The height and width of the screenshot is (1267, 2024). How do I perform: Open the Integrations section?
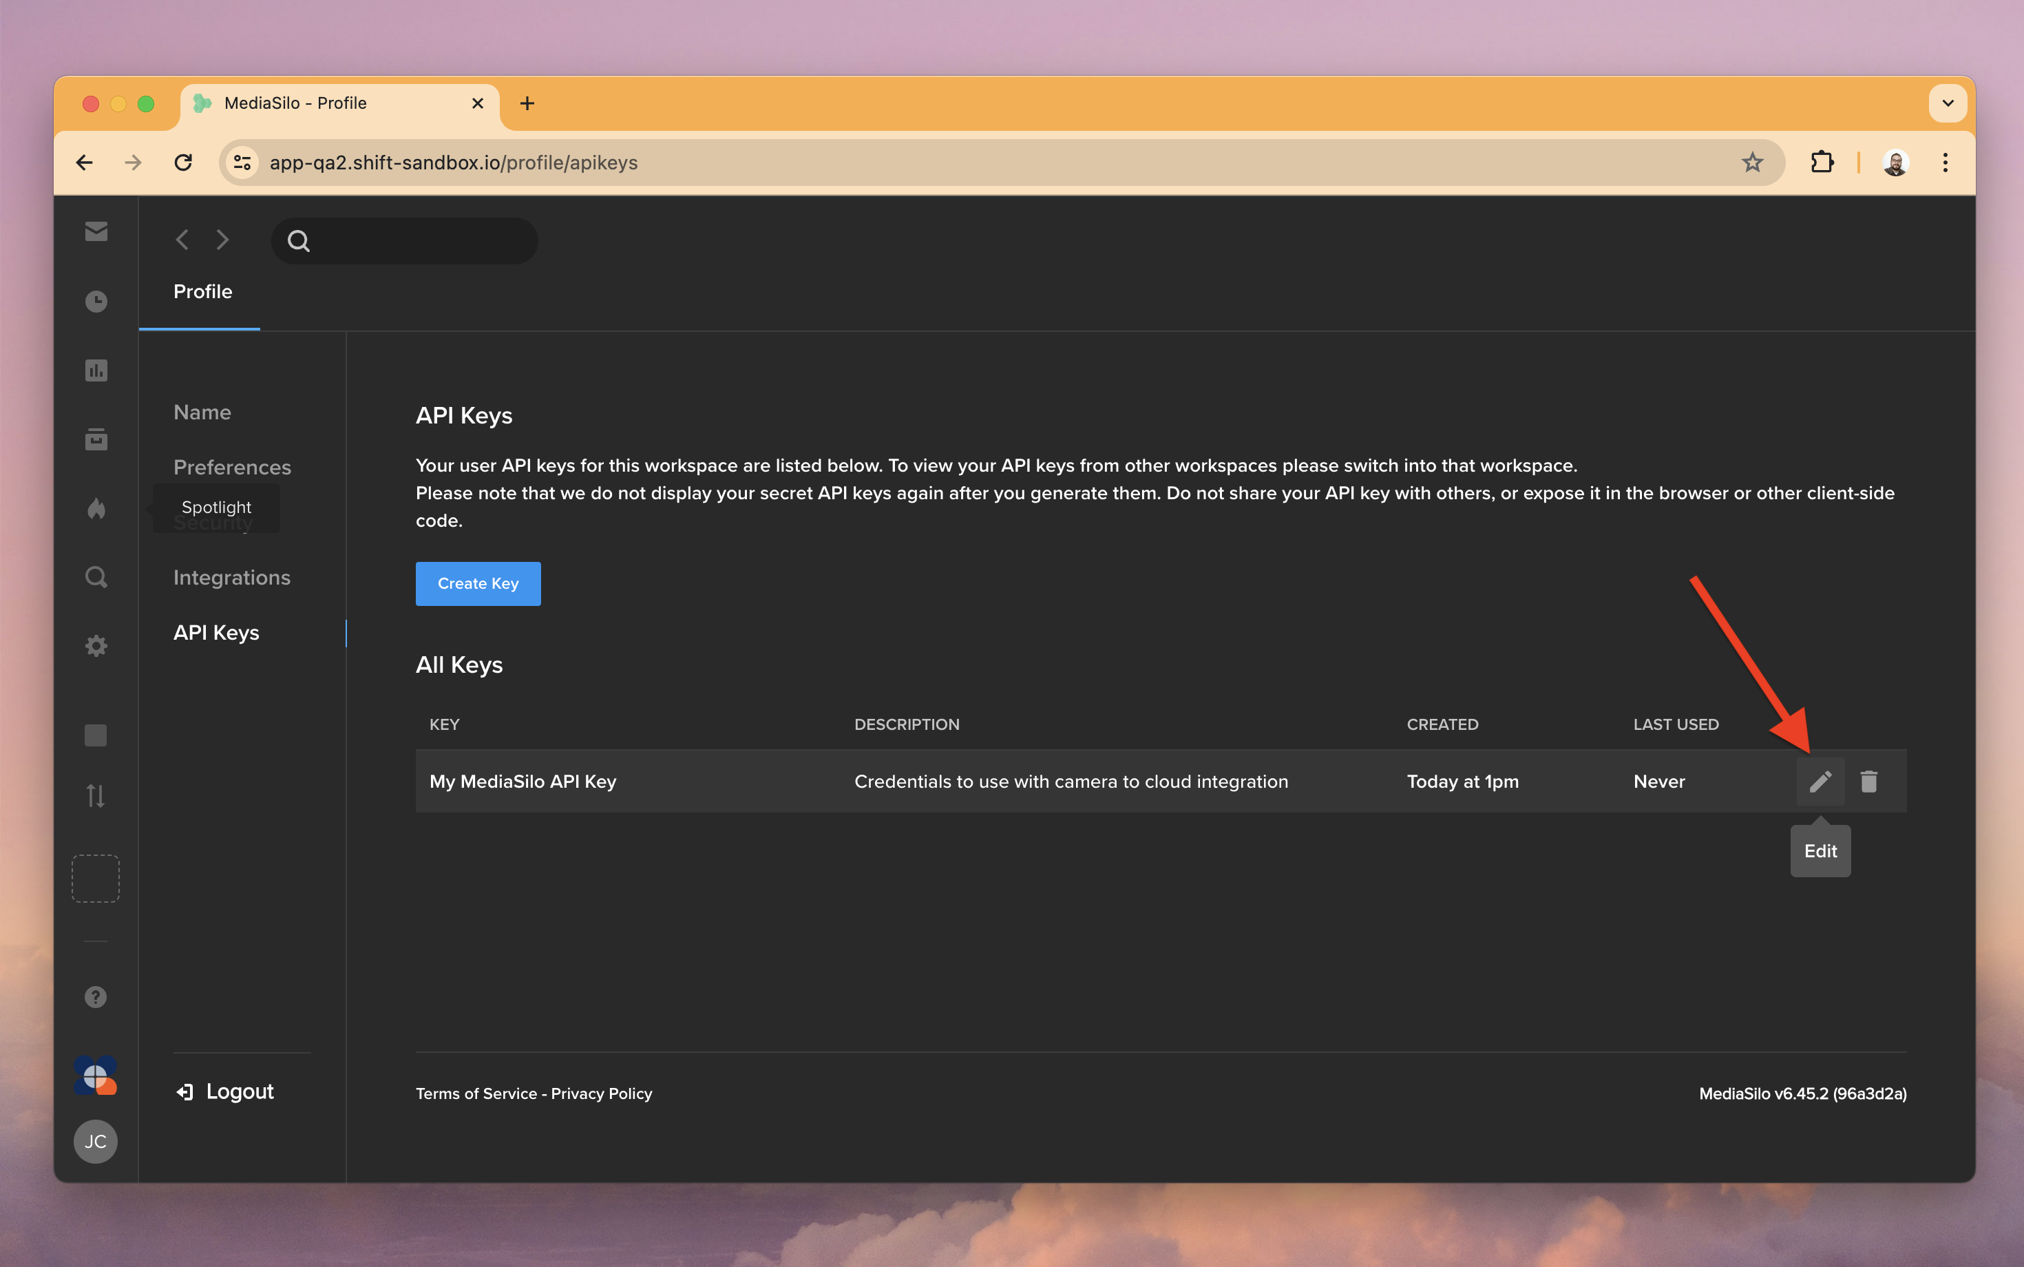(x=232, y=577)
